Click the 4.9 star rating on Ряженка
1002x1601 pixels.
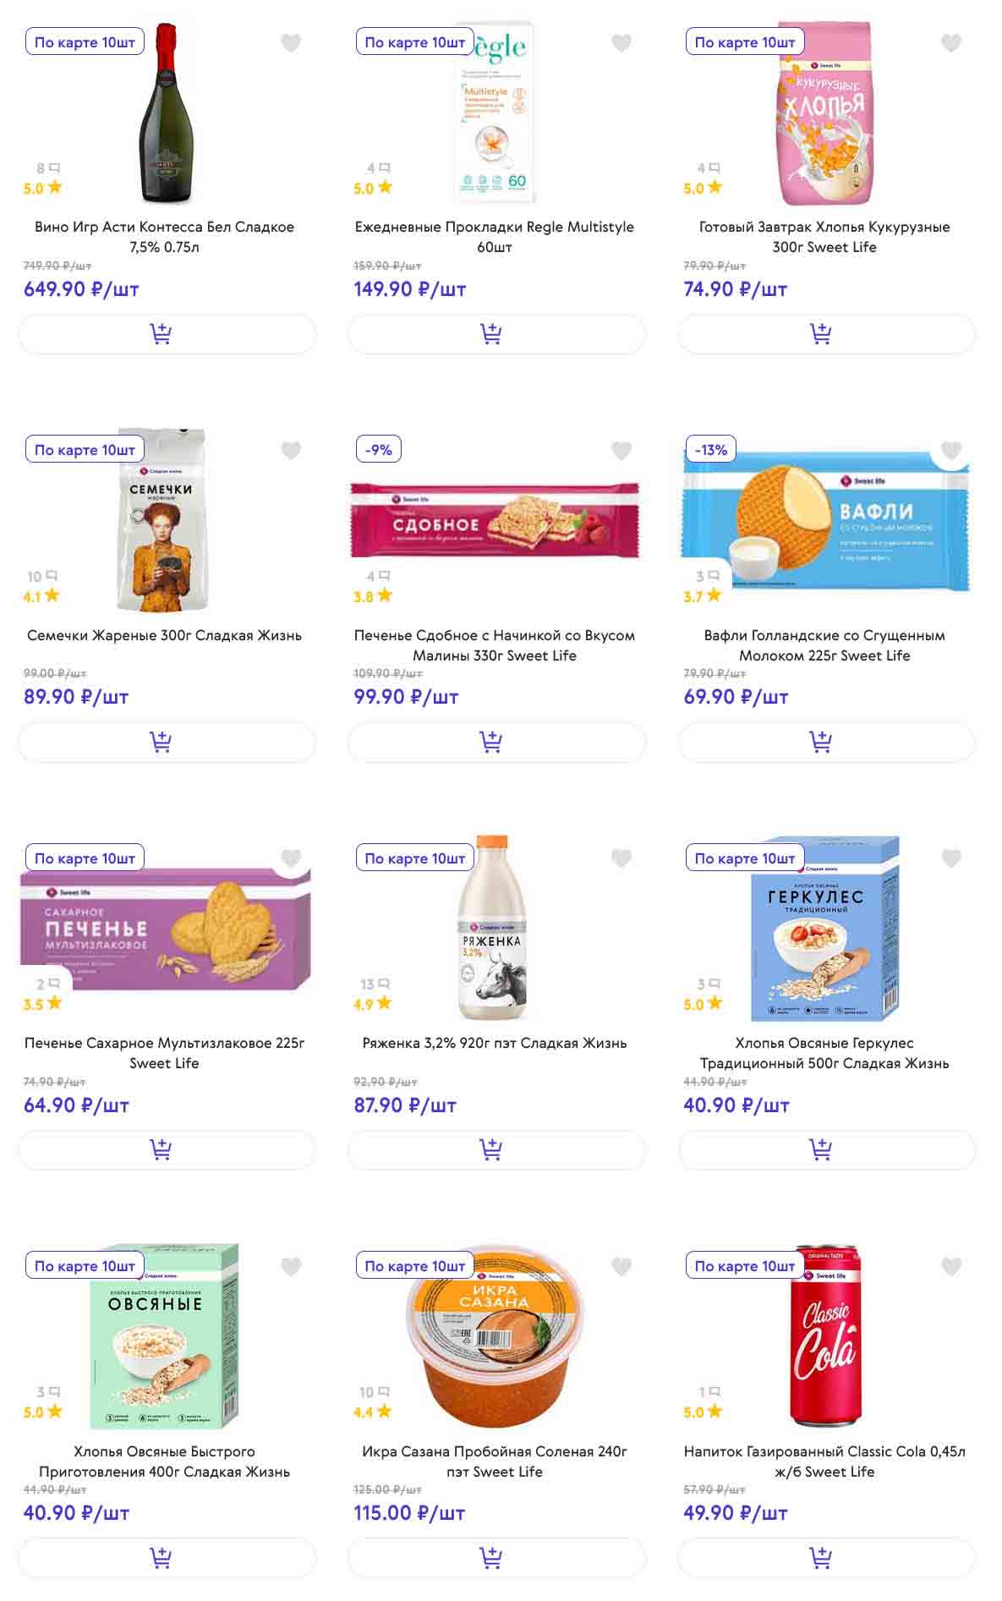373,1004
